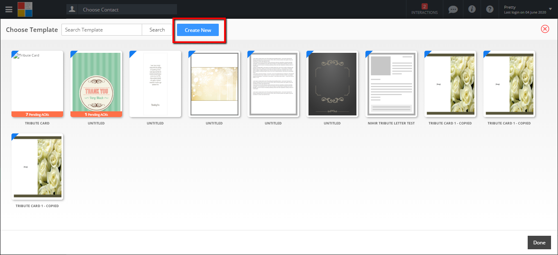Click the 7 Pending ACKs banner
The height and width of the screenshot is (255, 558).
[x=37, y=114]
